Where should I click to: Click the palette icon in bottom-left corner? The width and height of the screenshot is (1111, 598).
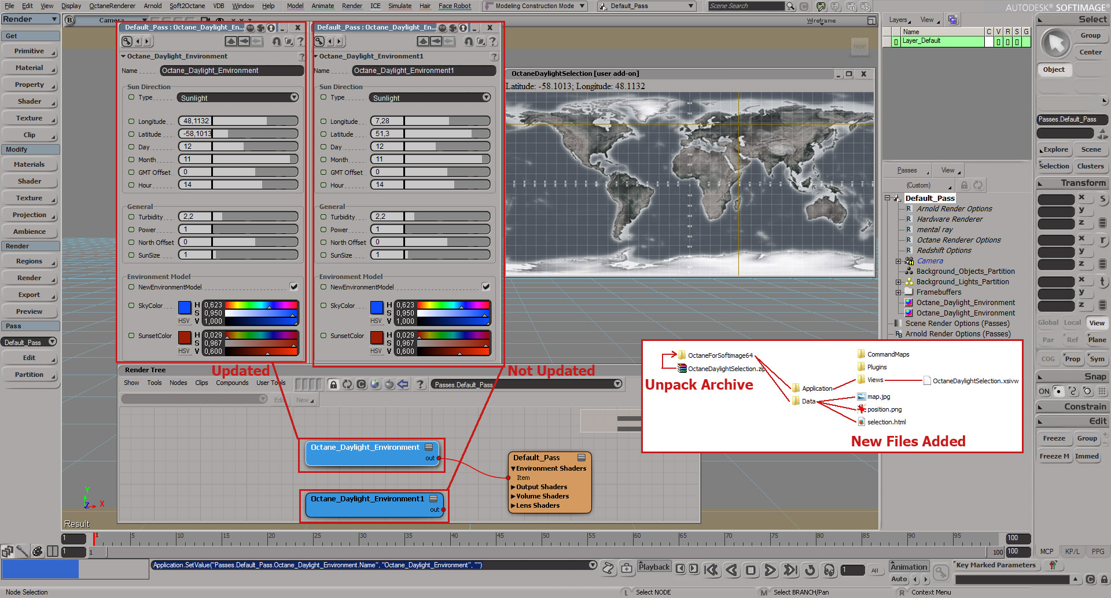[x=37, y=551]
